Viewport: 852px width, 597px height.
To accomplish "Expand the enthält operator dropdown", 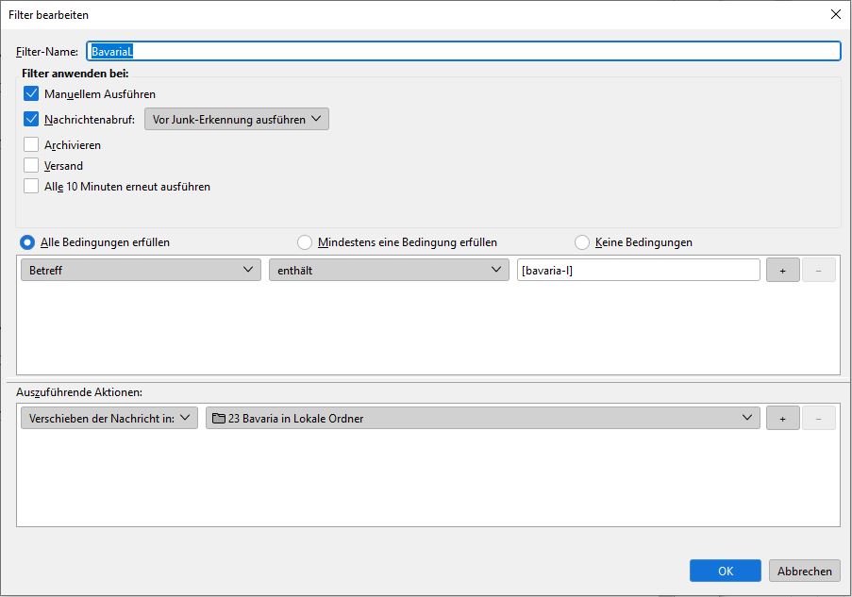I will [389, 271].
